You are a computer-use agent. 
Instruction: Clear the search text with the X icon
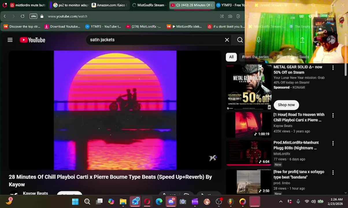tap(227, 40)
